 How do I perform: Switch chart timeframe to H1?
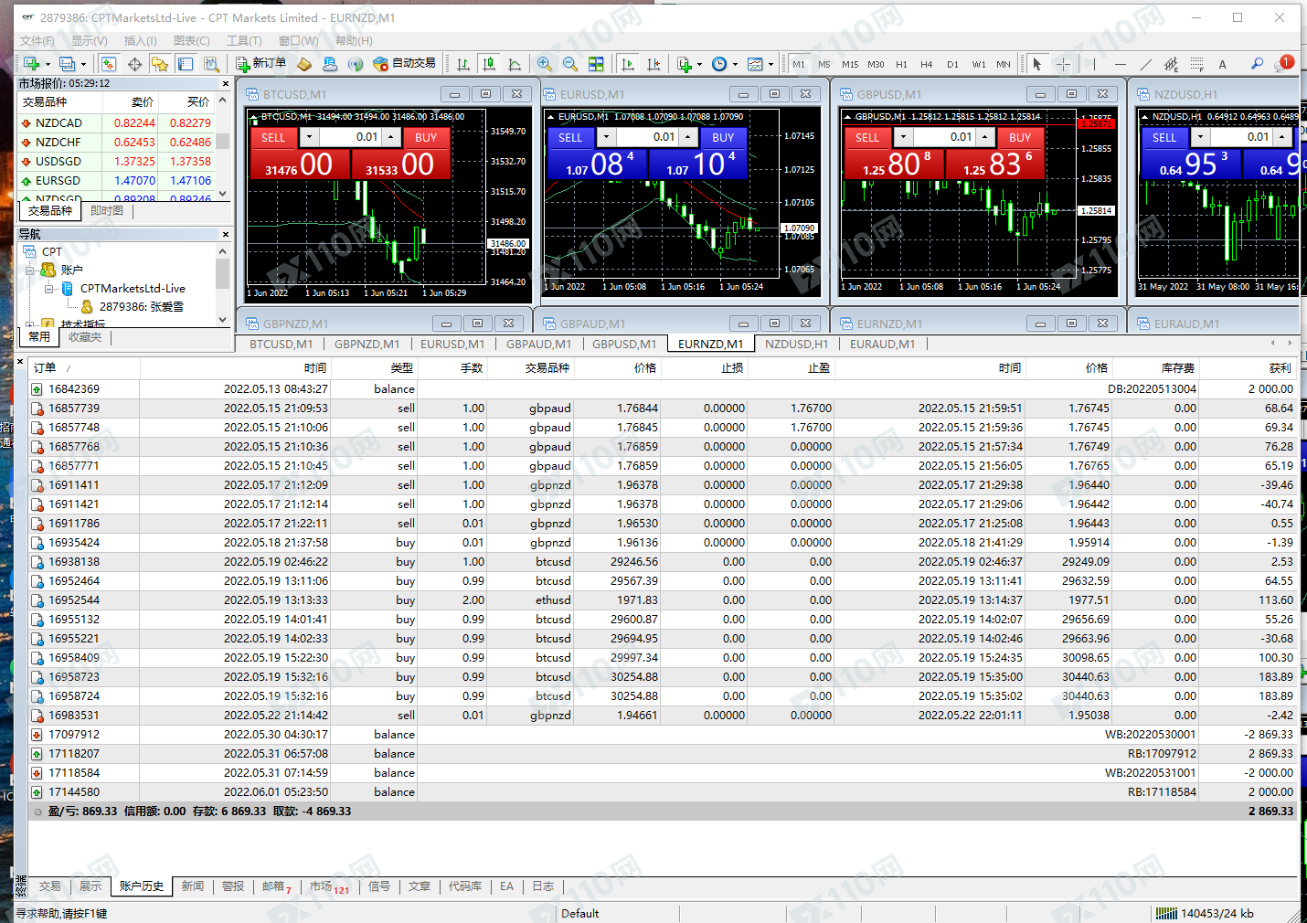point(901,64)
